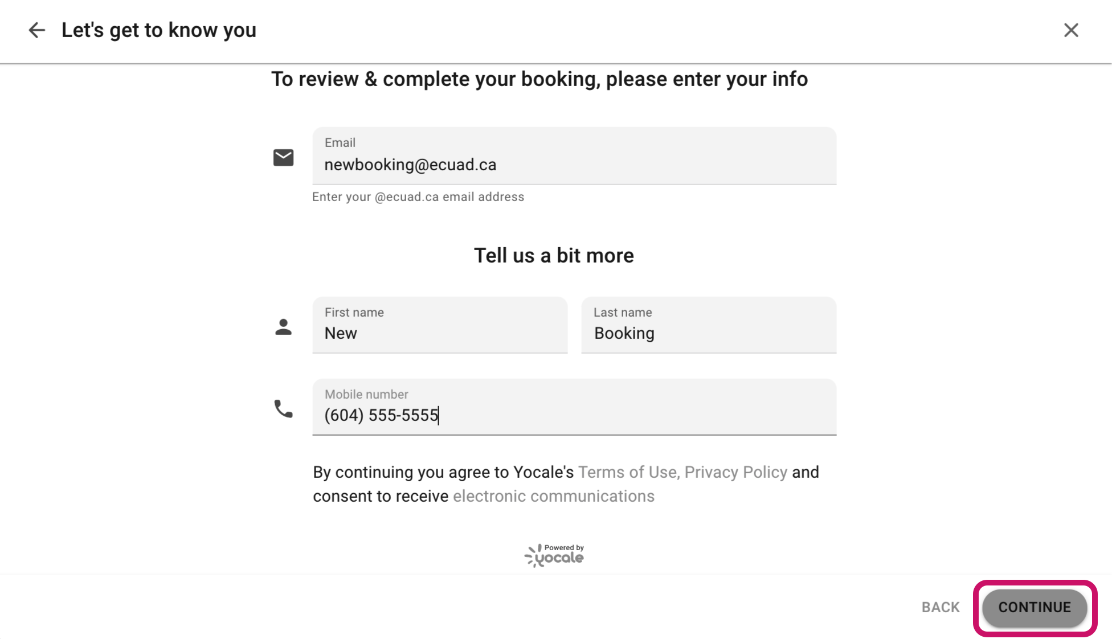Click into the First name field
The image size is (1112, 639).
(440, 333)
